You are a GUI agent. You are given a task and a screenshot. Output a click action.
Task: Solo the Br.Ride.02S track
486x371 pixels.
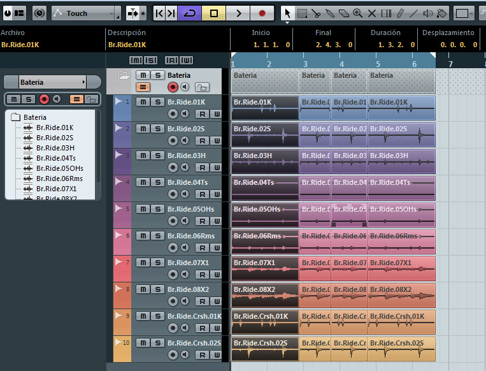coord(158,129)
